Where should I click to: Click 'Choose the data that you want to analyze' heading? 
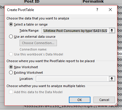click(38, 18)
